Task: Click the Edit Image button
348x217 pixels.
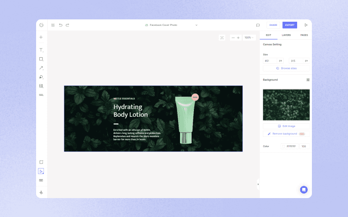Action: click(286, 126)
